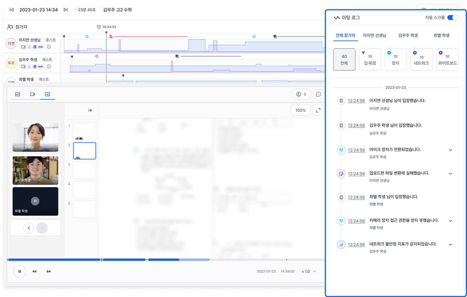This screenshot has width=467, height=297.
Task: Open playback speed x 1.0 menu
Action: 309,271
